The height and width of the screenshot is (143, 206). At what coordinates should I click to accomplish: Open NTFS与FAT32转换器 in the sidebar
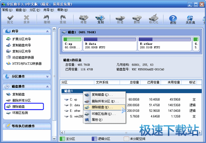click(24, 64)
